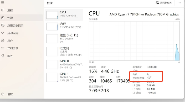Switch to 启动应用 page
The image size is (185, 102).
pyautogui.click(x=22, y=33)
